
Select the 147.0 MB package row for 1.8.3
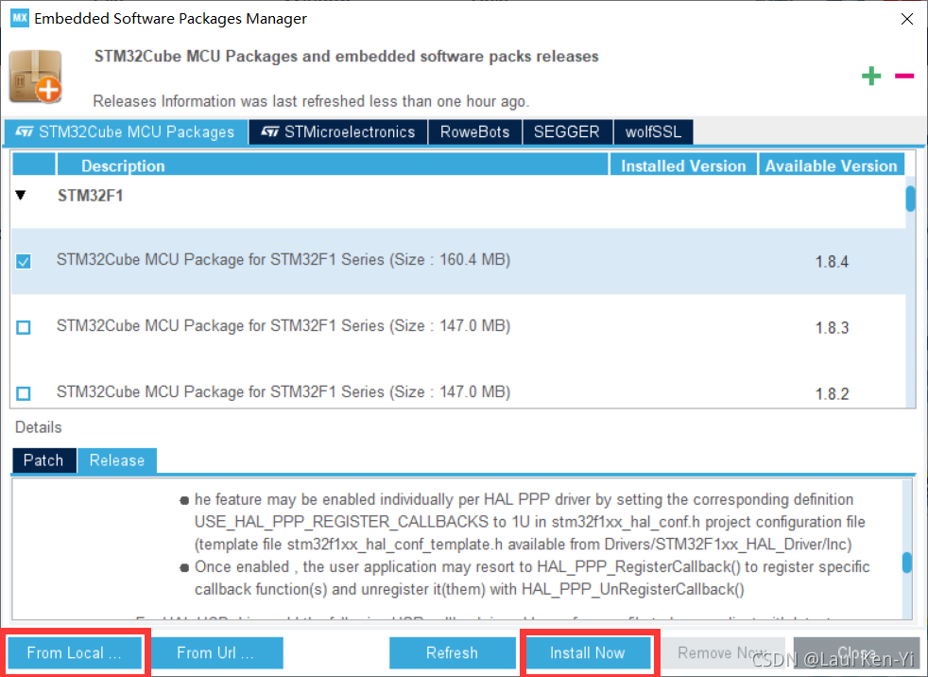[459, 327]
